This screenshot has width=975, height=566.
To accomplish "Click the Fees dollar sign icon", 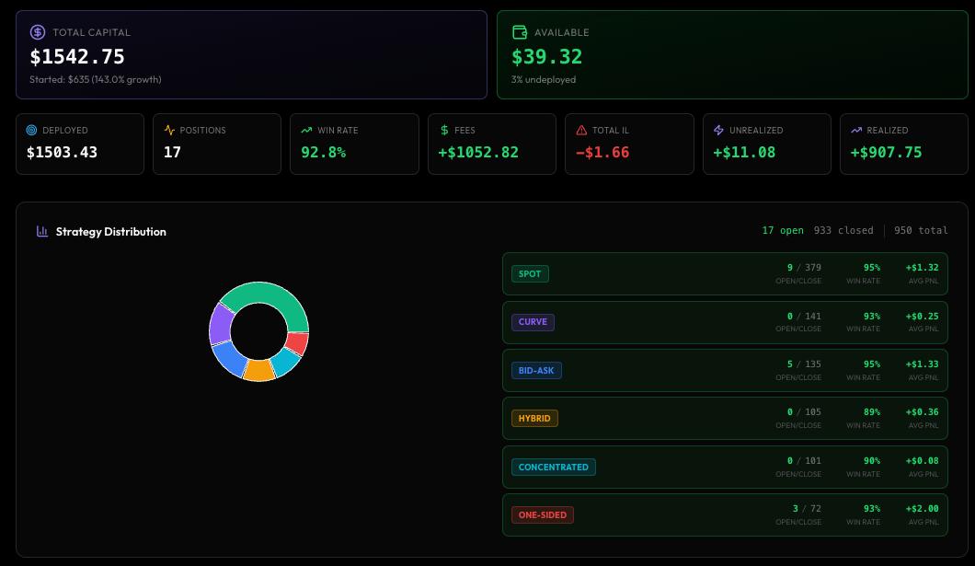I will click(444, 130).
